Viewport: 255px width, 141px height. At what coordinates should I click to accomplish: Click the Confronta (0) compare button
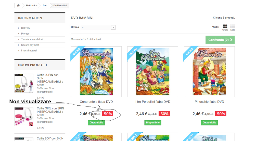coord(220,40)
